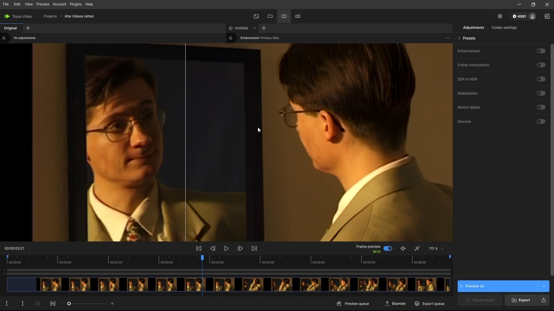Jump to the first frame
Image resolution: width=554 pixels, height=311 pixels.
click(199, 248)
